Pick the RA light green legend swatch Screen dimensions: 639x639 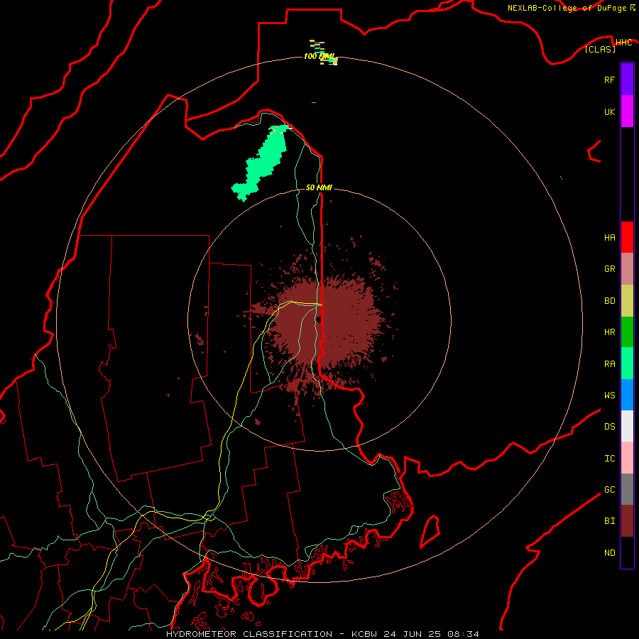[627, 364]
